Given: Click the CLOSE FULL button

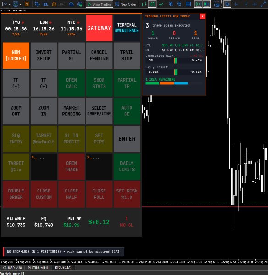Looking at the screenshot, I should [x=99, y=194].
